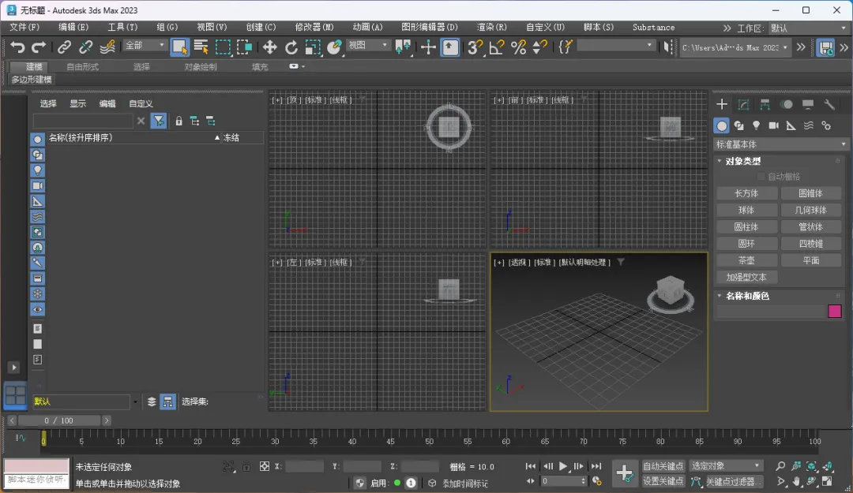Image resolution: width=853 pixels, height=493 pixels.
Task: Click the Percent Snap toggle icon
Action: [x=518, y=47]
